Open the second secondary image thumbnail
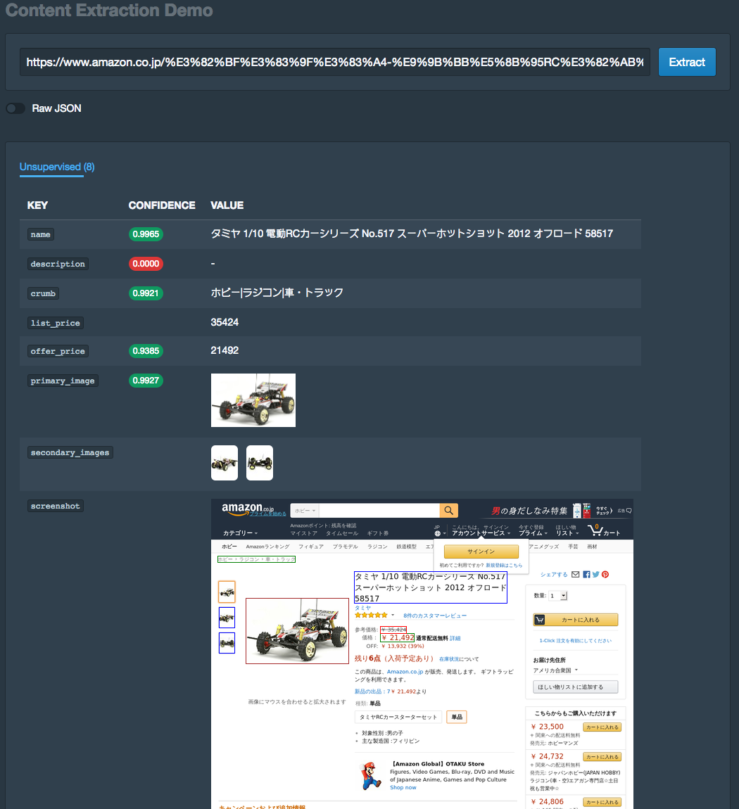This screenshot has height=809, width=739. tap(260, 463)
